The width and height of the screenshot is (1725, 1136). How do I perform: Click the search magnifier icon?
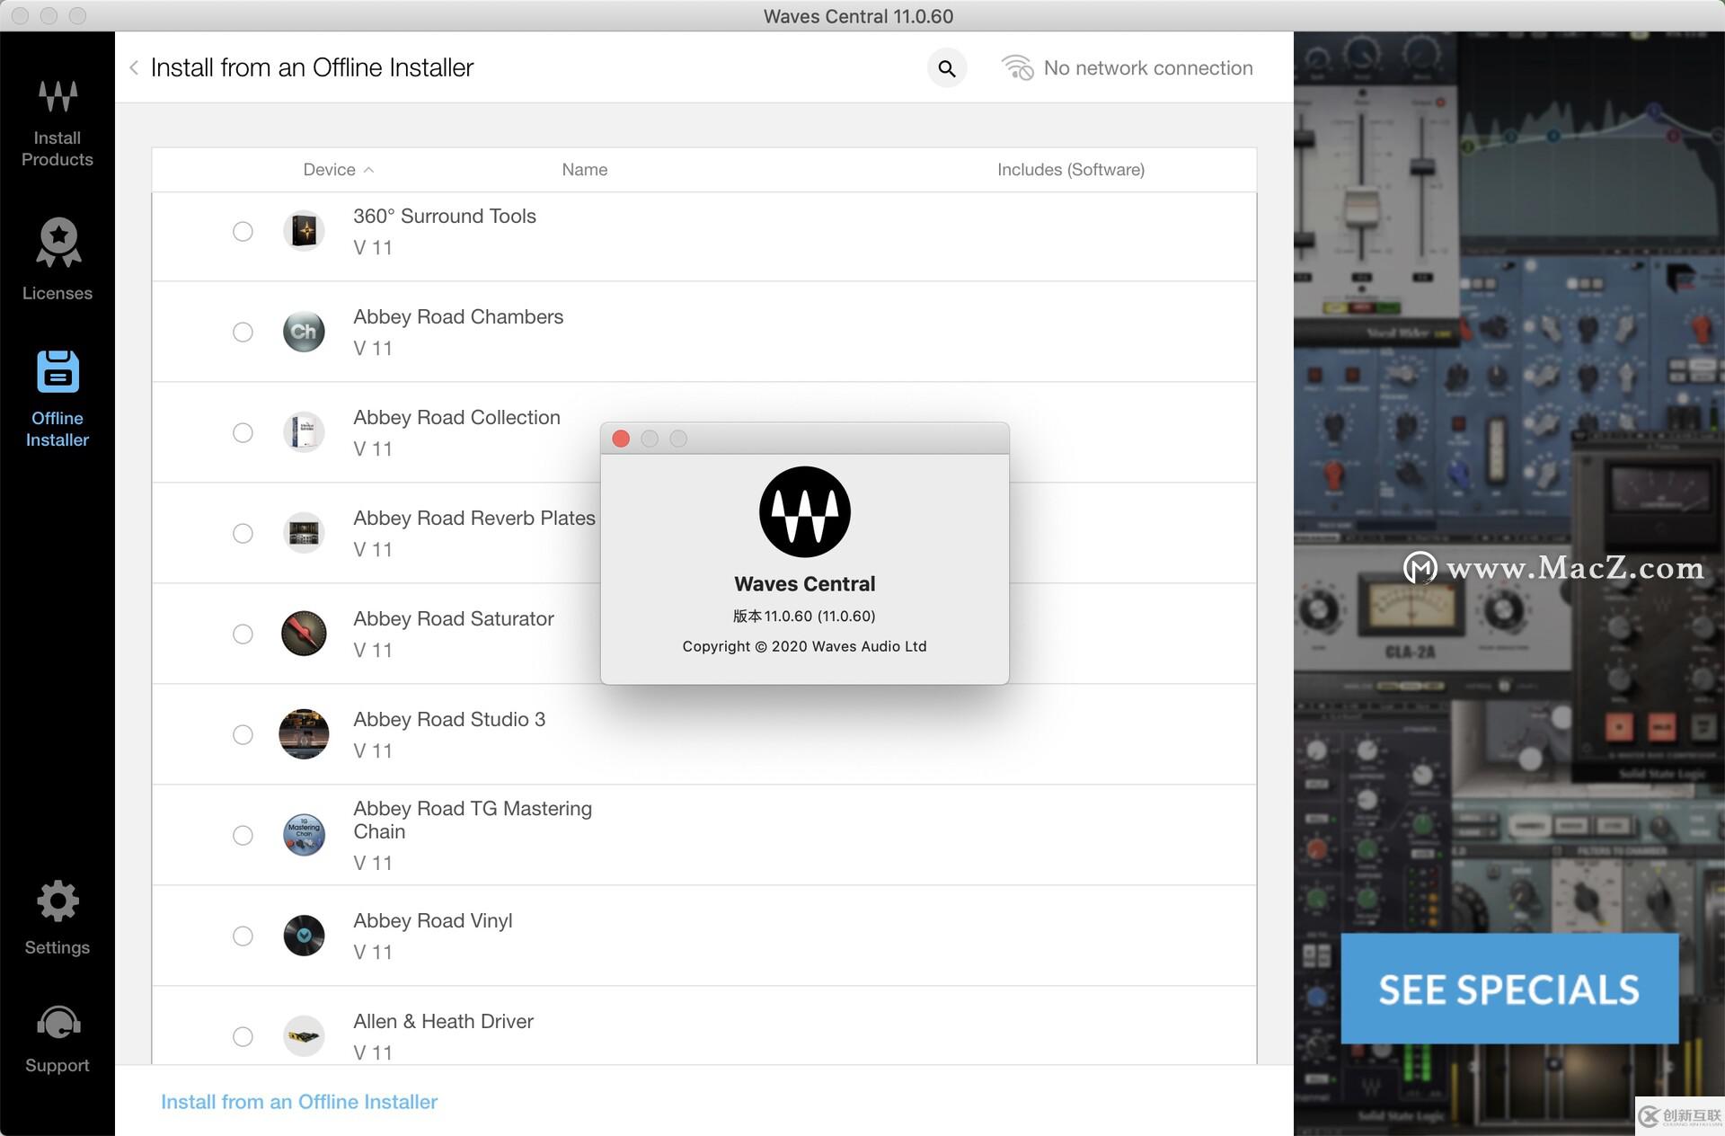point(946,68)
